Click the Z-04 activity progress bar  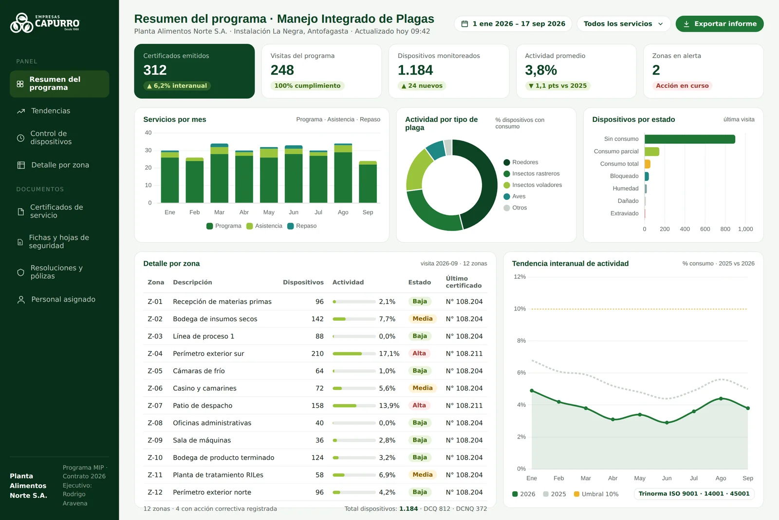point(354,354)
